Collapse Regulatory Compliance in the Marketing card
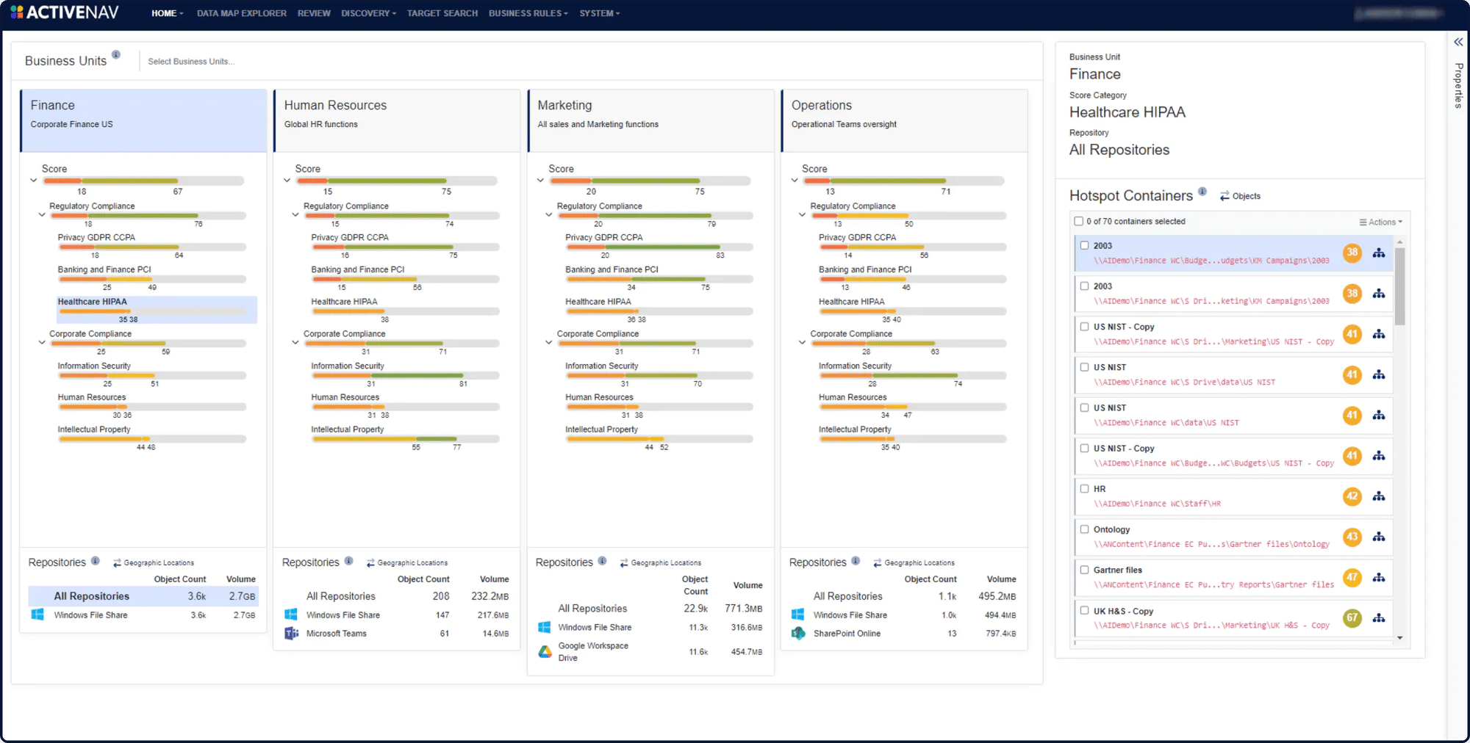Screen dimensions: 1470x743 click(548, 214)
